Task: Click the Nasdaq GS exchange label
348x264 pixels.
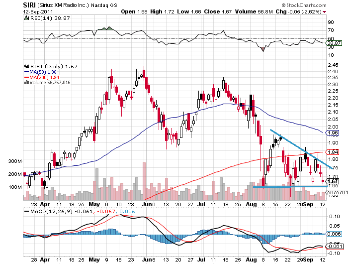Action: point(104,5)
